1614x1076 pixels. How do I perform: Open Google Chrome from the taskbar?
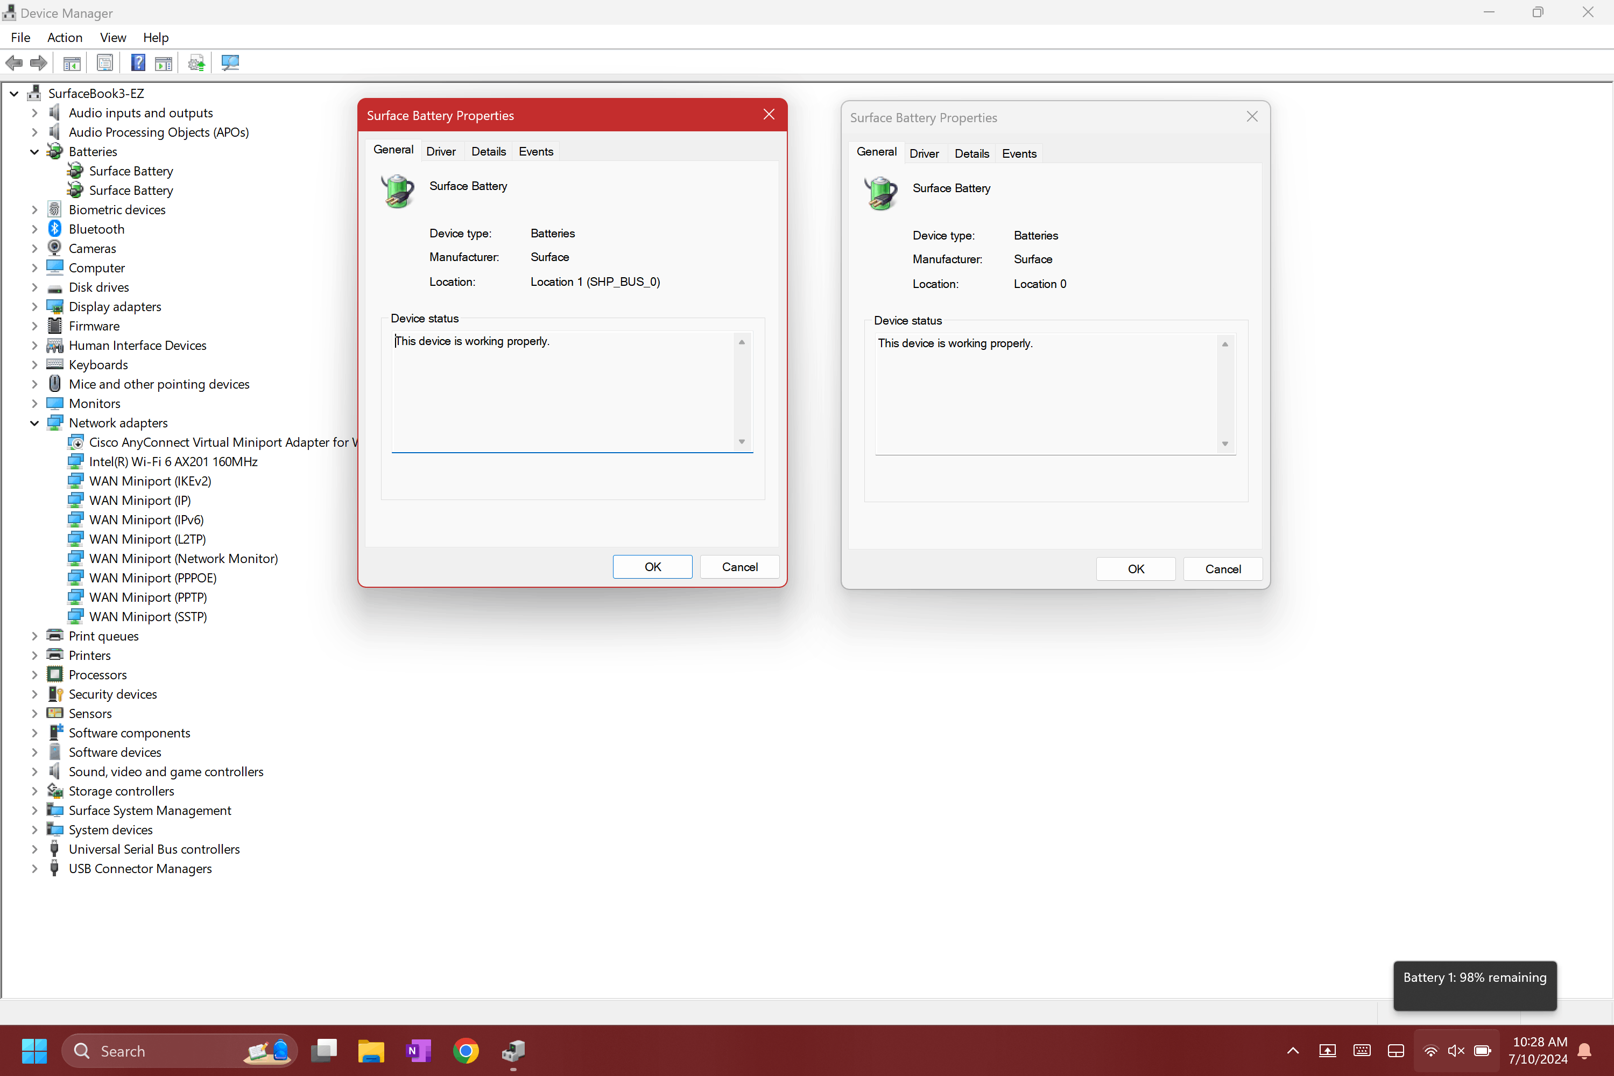[466, 1051]
